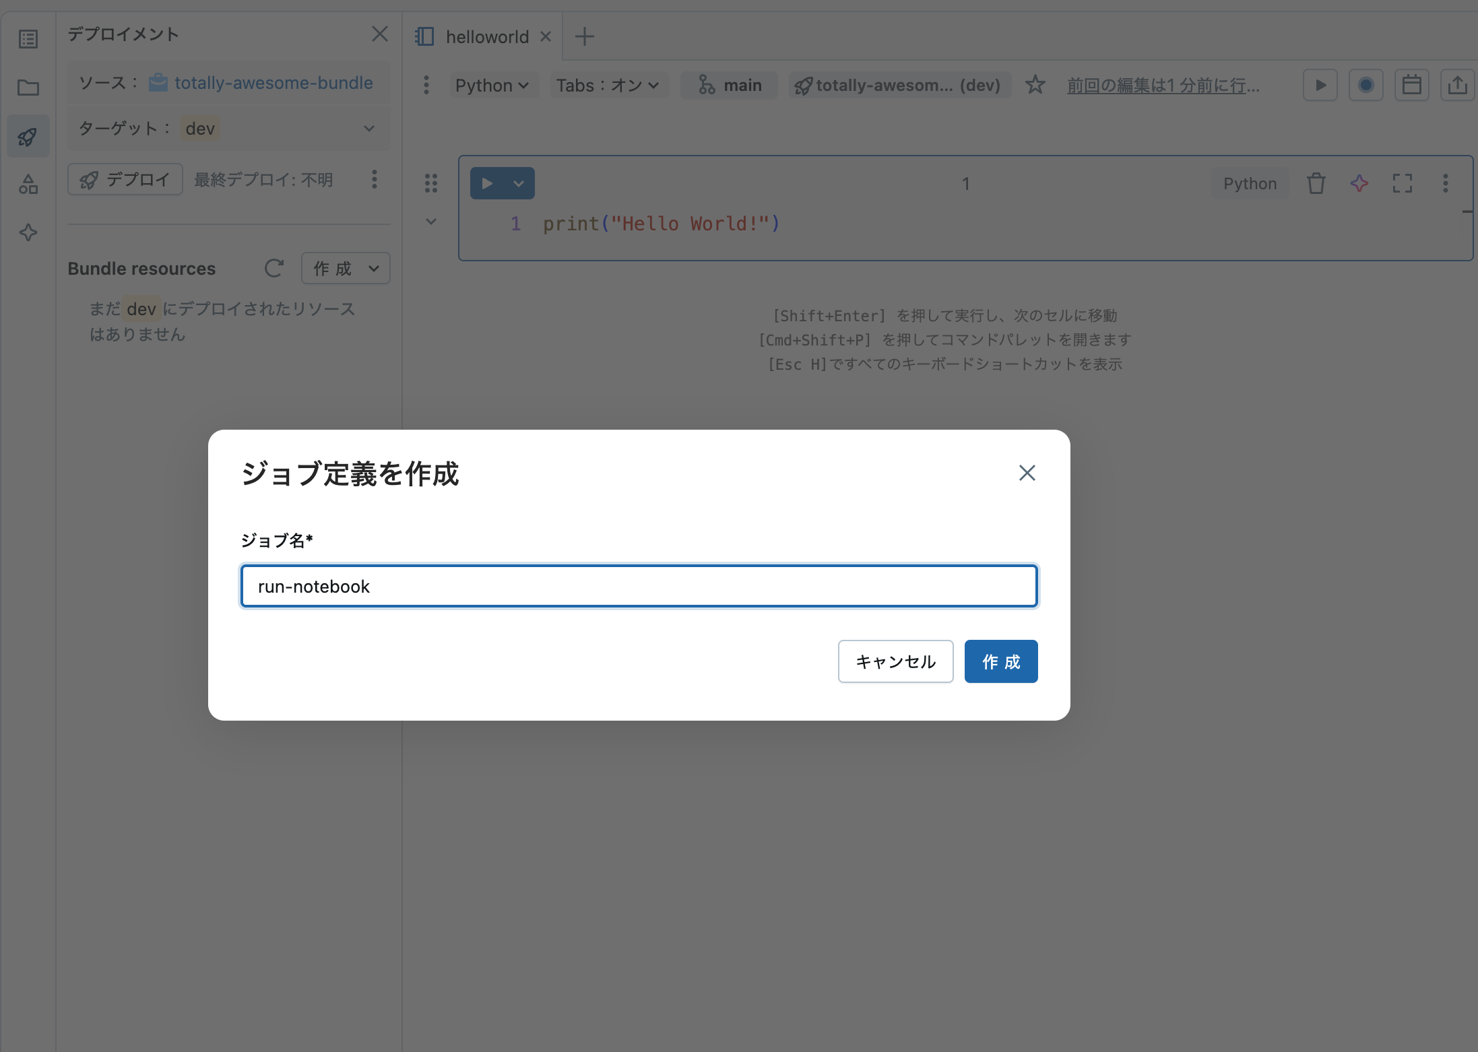Open the cell Assistant sparkle icon
The width and height of the screenshot is (1478, 1052).
[1359, 183]
